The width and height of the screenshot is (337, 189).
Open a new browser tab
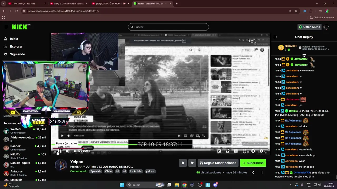(176, 4)
